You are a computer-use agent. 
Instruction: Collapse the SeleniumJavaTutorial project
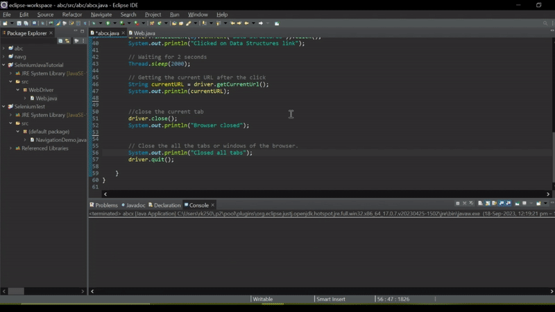coord(4,65)
